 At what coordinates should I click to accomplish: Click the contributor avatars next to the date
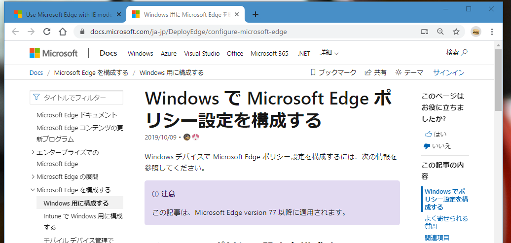(191, 137)
